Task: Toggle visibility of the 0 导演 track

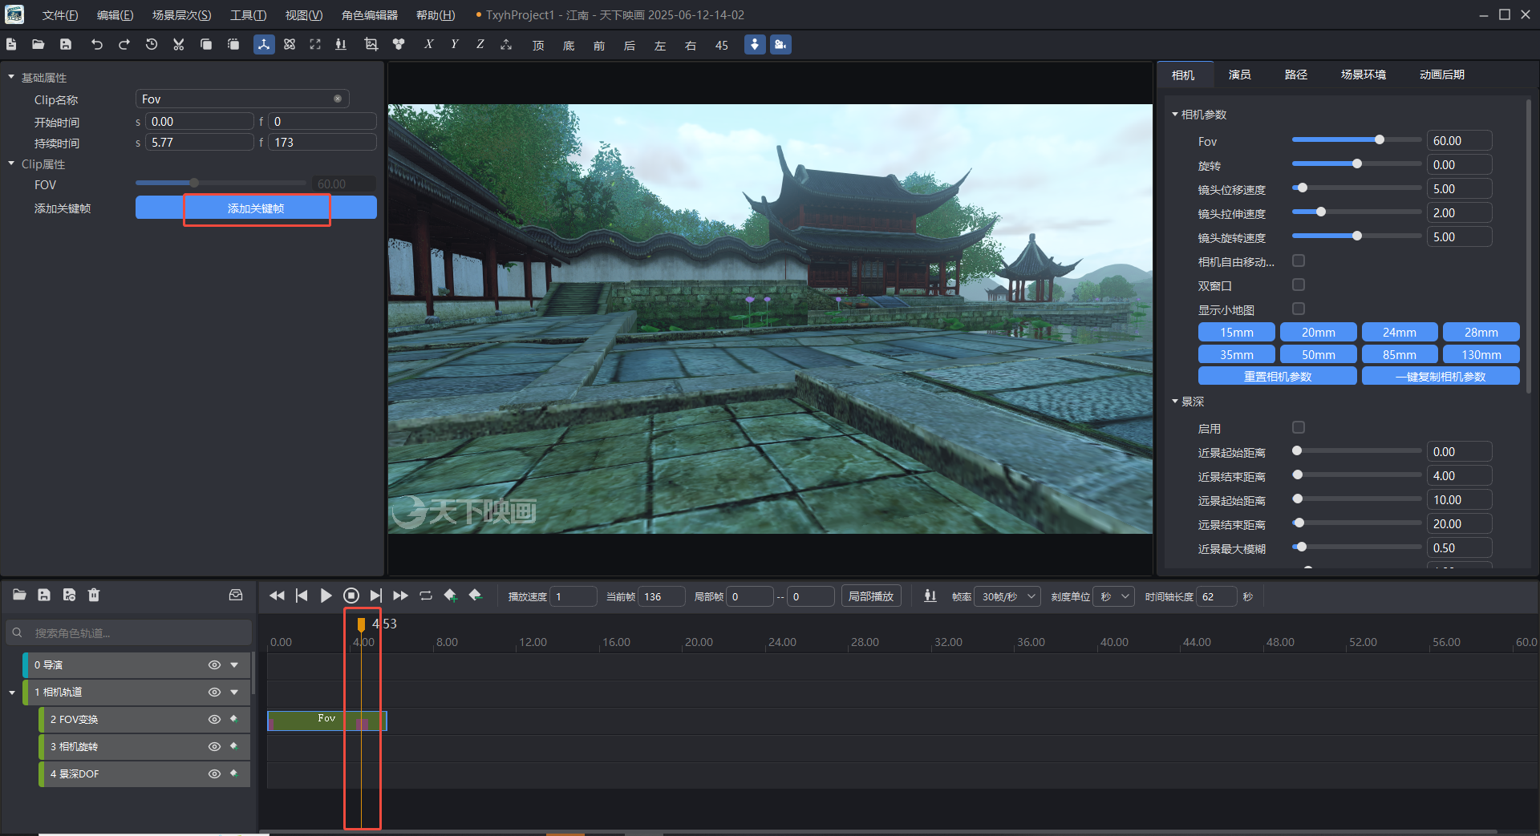Action: coord(214,664)
